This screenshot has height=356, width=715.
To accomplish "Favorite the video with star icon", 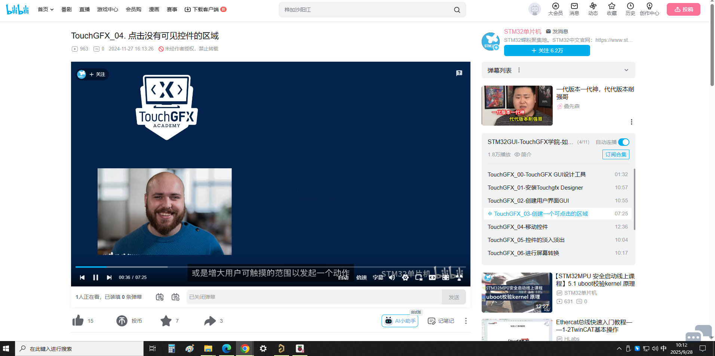I will [x=166, y=320].
